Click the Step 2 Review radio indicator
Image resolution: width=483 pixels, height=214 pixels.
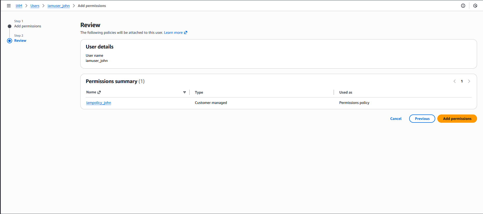[x=10, y=41]
